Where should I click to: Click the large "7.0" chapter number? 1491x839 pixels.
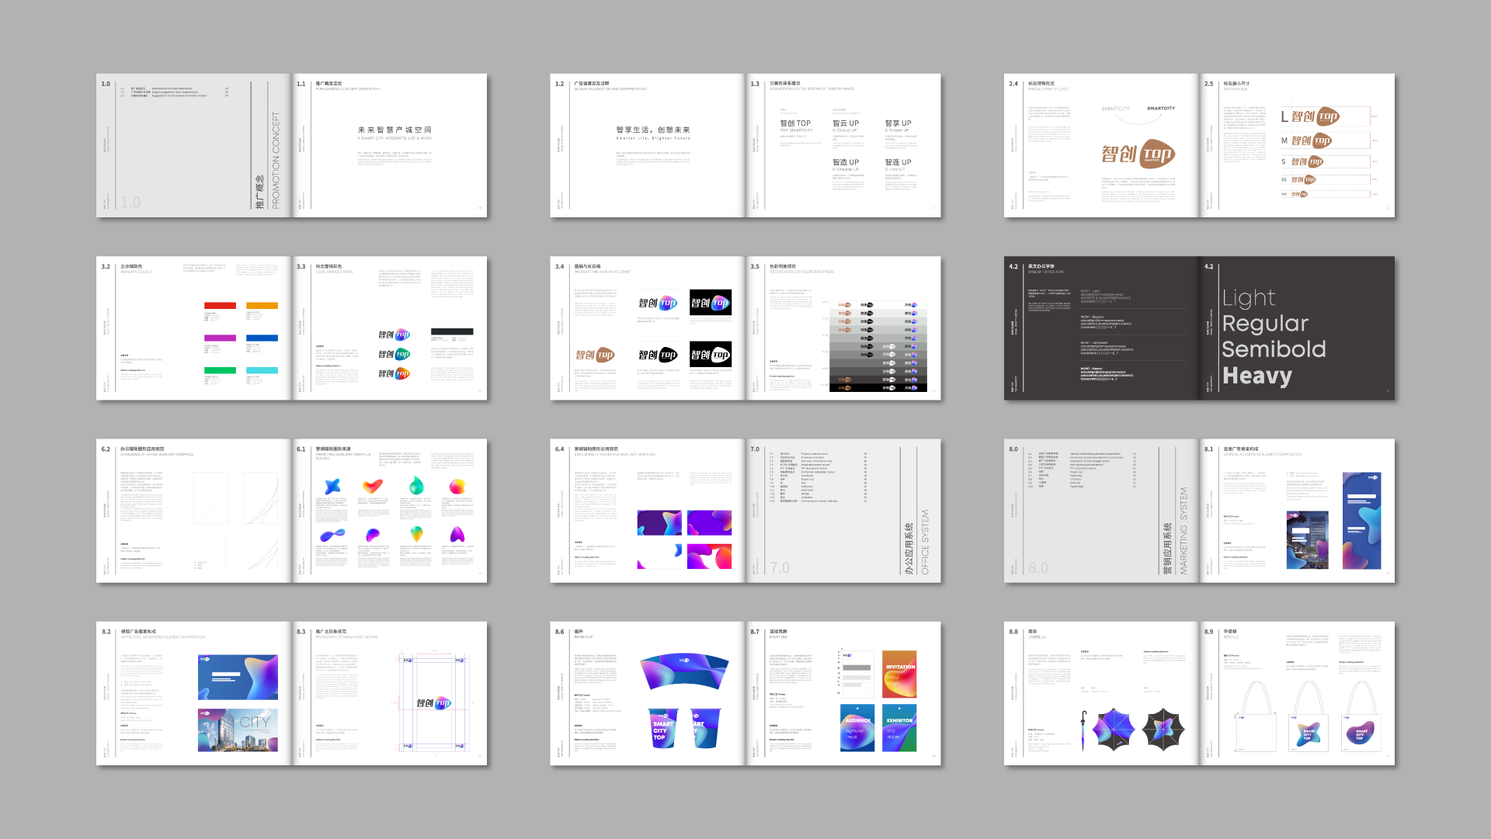(780, 568)
